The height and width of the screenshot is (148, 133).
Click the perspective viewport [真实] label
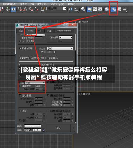point(87,94)
